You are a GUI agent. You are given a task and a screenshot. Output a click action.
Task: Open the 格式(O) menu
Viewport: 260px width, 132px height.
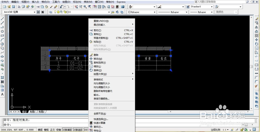(45, 2)
